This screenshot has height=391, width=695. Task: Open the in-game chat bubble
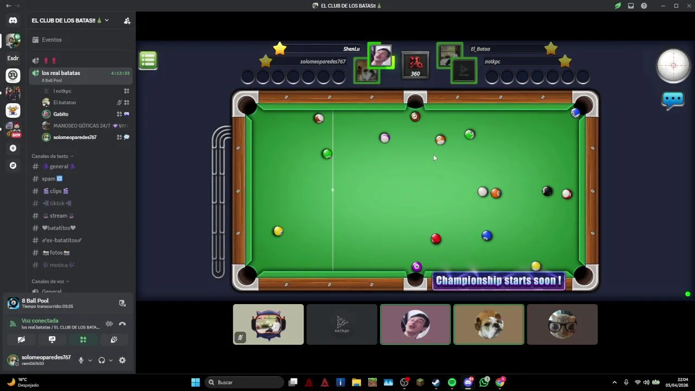pyautogui.click(x=673, y=100)
